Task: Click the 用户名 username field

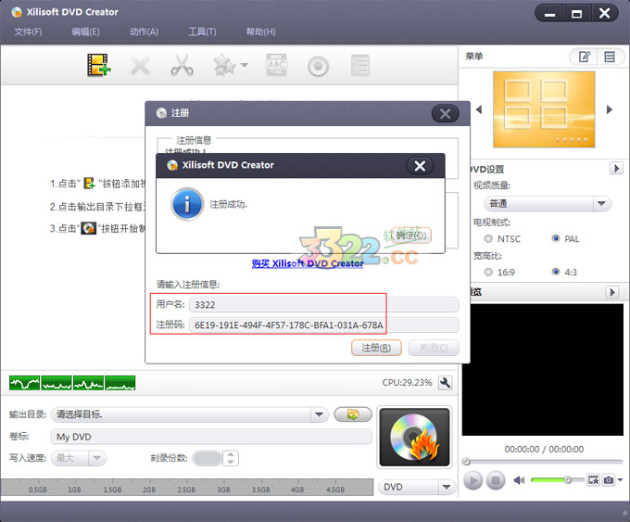Action: click(324, 305)
